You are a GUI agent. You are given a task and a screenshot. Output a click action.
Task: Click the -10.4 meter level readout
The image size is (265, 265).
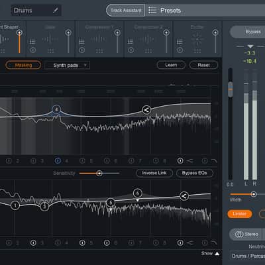tap(250, 61)
